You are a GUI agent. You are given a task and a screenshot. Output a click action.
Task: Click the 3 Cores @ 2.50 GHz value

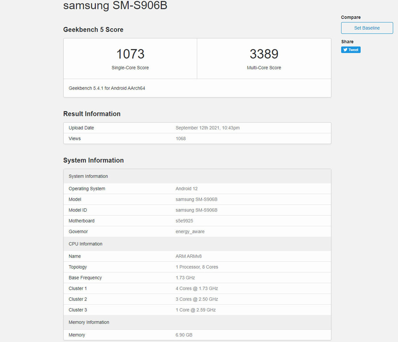coord(197,299)
